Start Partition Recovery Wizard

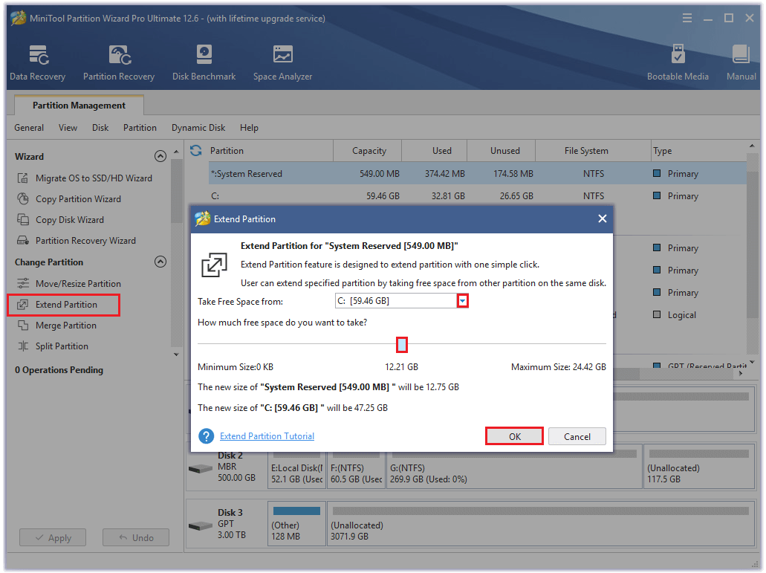point(77,240)
